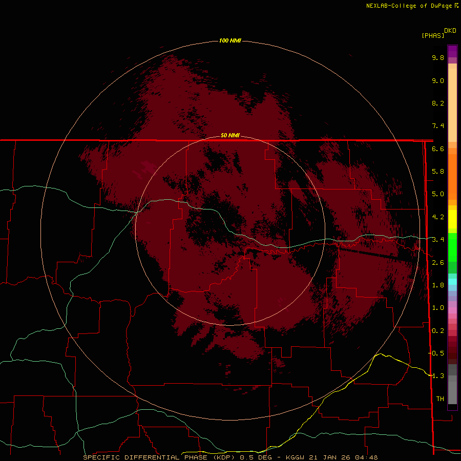This screenshot has height=461, width=461.
Task: Click the -1.3 value on color scale
Action: 436,376
